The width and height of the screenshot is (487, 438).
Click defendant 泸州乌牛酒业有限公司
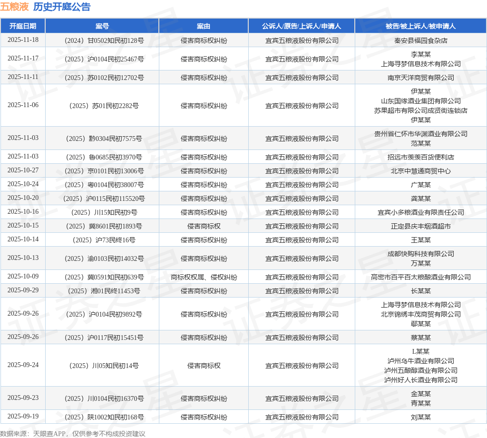point(421,361)
